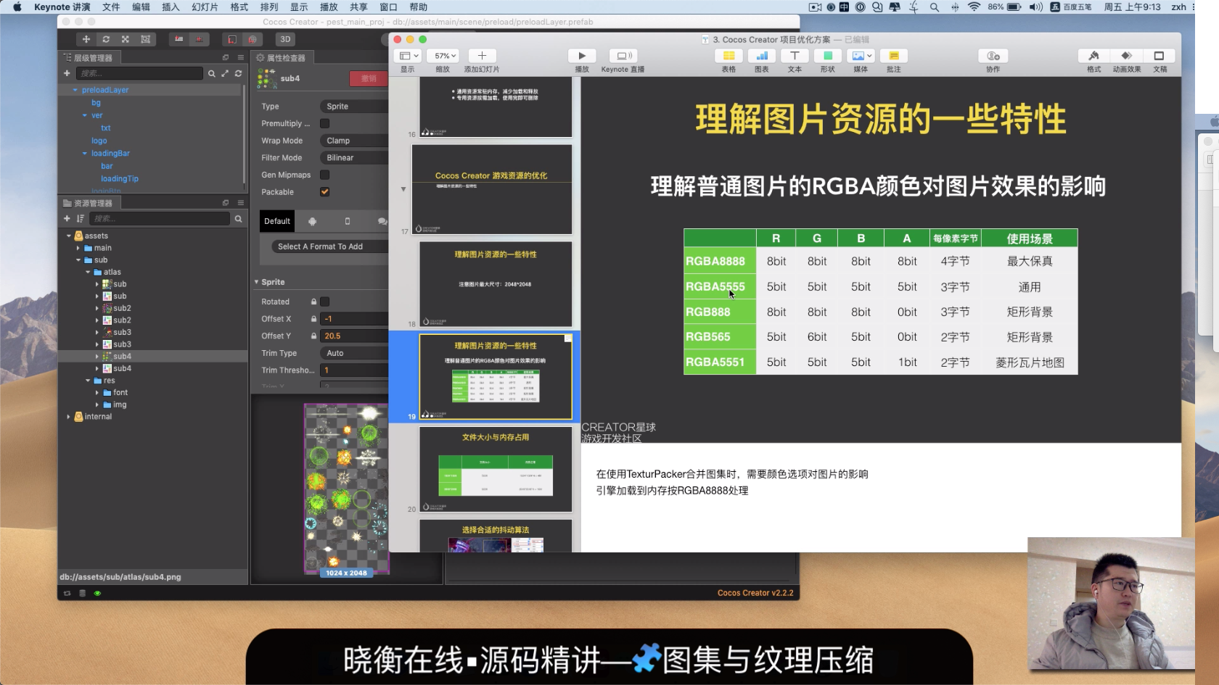Open the 协作 collaborate icon in Keynote
The image size is (1219, 685).
pos(993,56)
